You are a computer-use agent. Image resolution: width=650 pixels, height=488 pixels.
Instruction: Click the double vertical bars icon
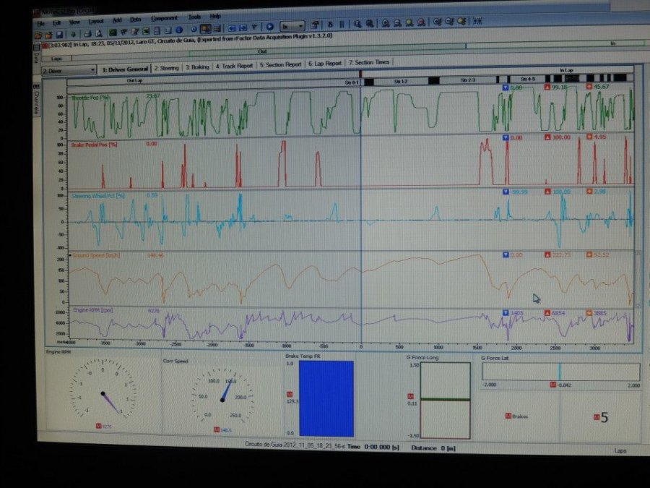pyautogui.click(x=342, y=25)
